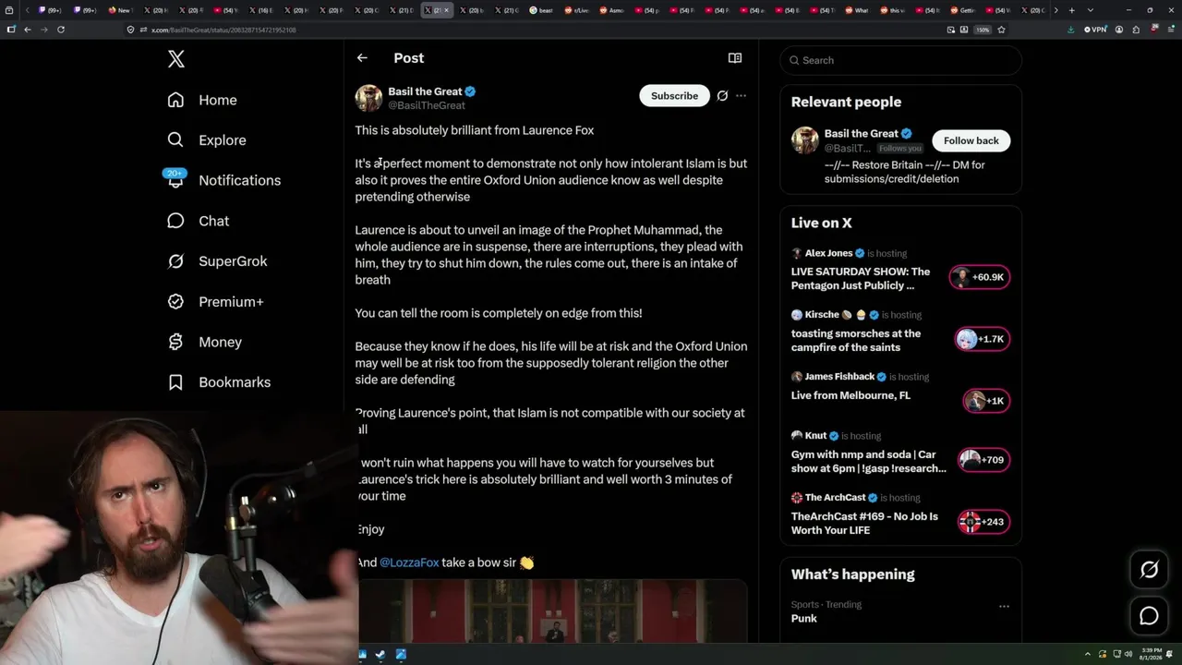Open Basil's avatar in Relevant people
The height and width of the screenshot is (665, 1182).
point(805,140)
